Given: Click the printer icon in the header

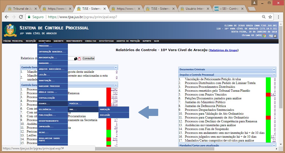Looking at the screenshot, I should click(x=275, y=36).
